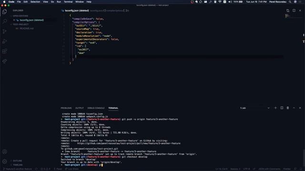Close the tsconfig.json editor
The width and height of the screenshot is (305, 171).
tap(300, 10)
